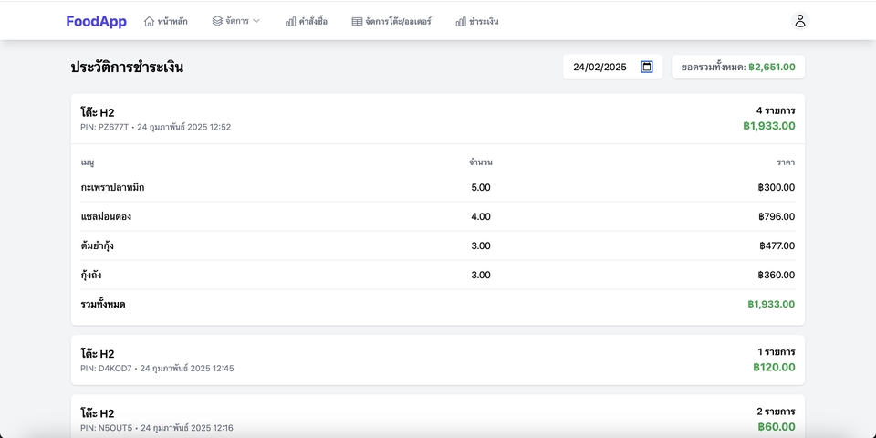Click the chart icon beside คำสั่งซื้อ

(290, 22)
